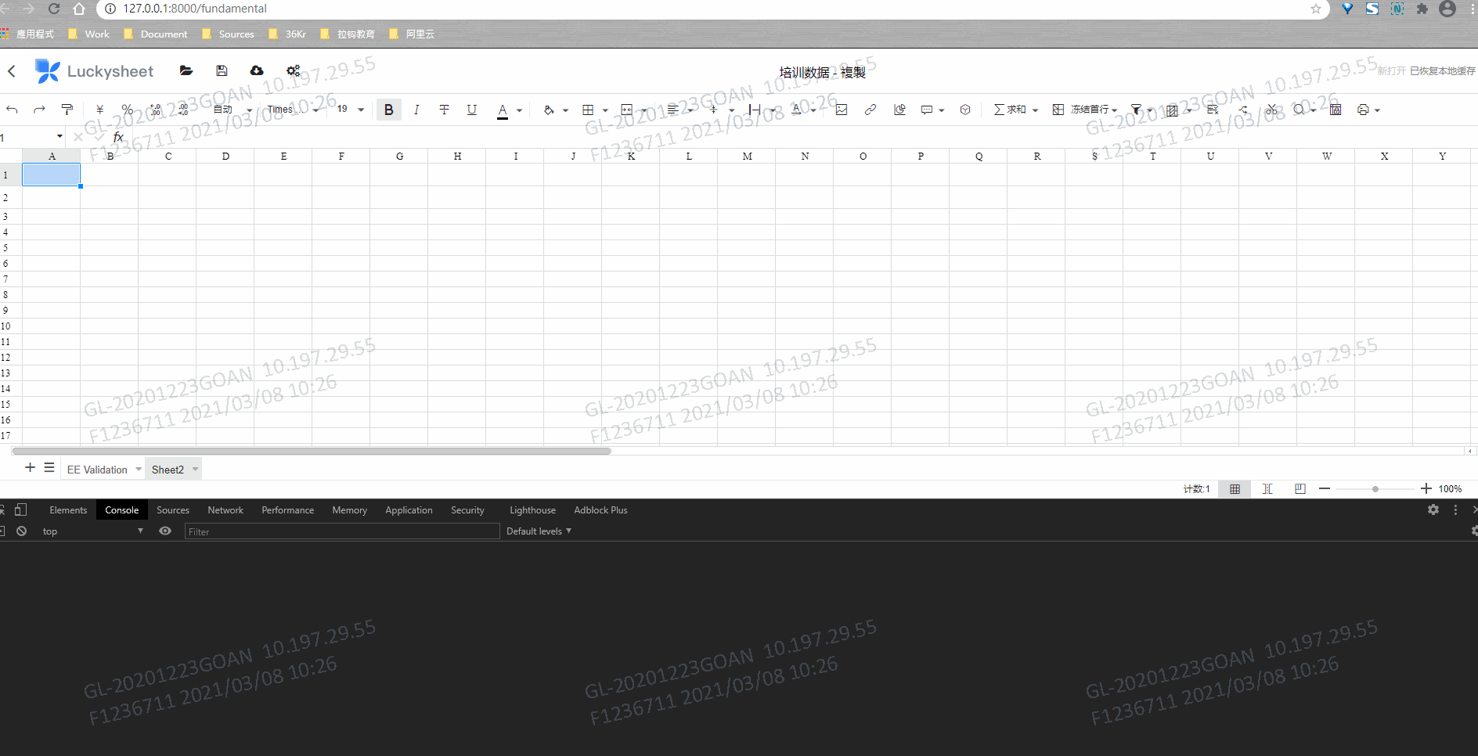Toggle italic formatting
This screenshot has width=1478, height=756.
pyautogui.click(x=416, y=110)
